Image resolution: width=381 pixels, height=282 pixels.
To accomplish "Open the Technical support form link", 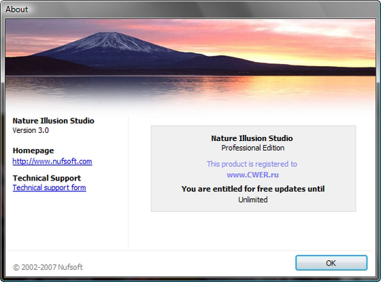I will (x=49, y=187).
